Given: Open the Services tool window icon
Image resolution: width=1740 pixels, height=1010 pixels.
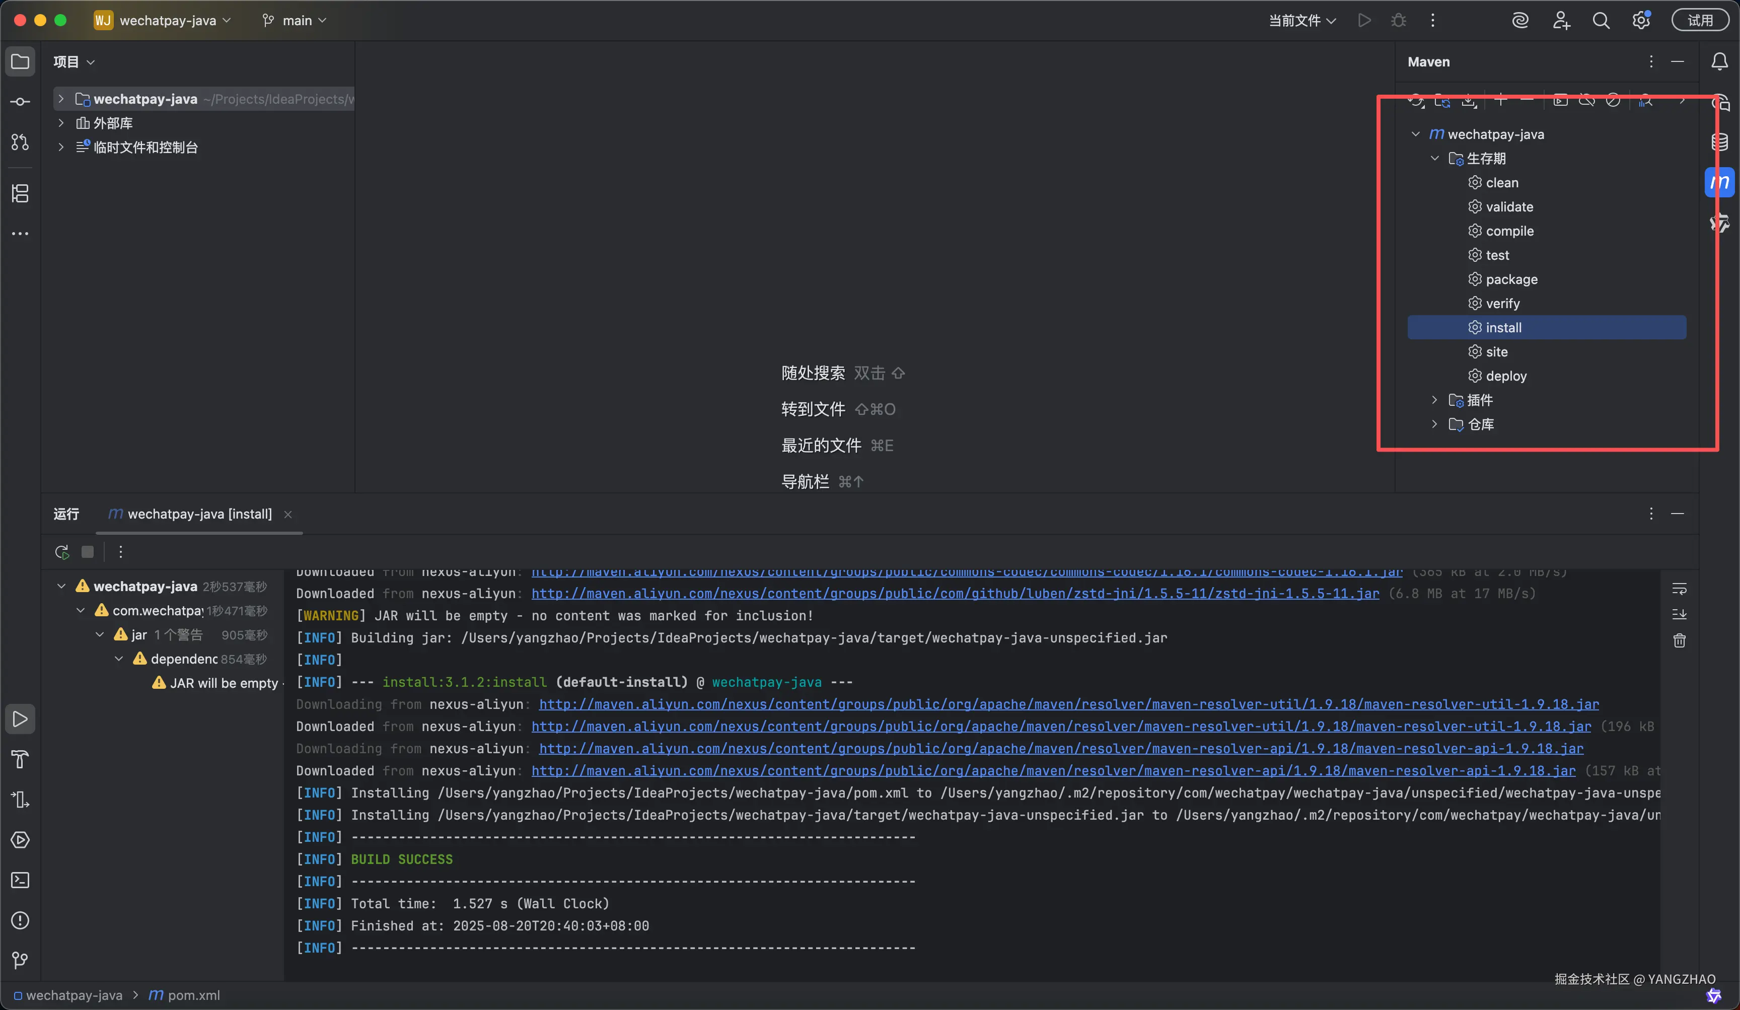Looking at the screenshot, I should pyautogui.click(x=20, y=839).
